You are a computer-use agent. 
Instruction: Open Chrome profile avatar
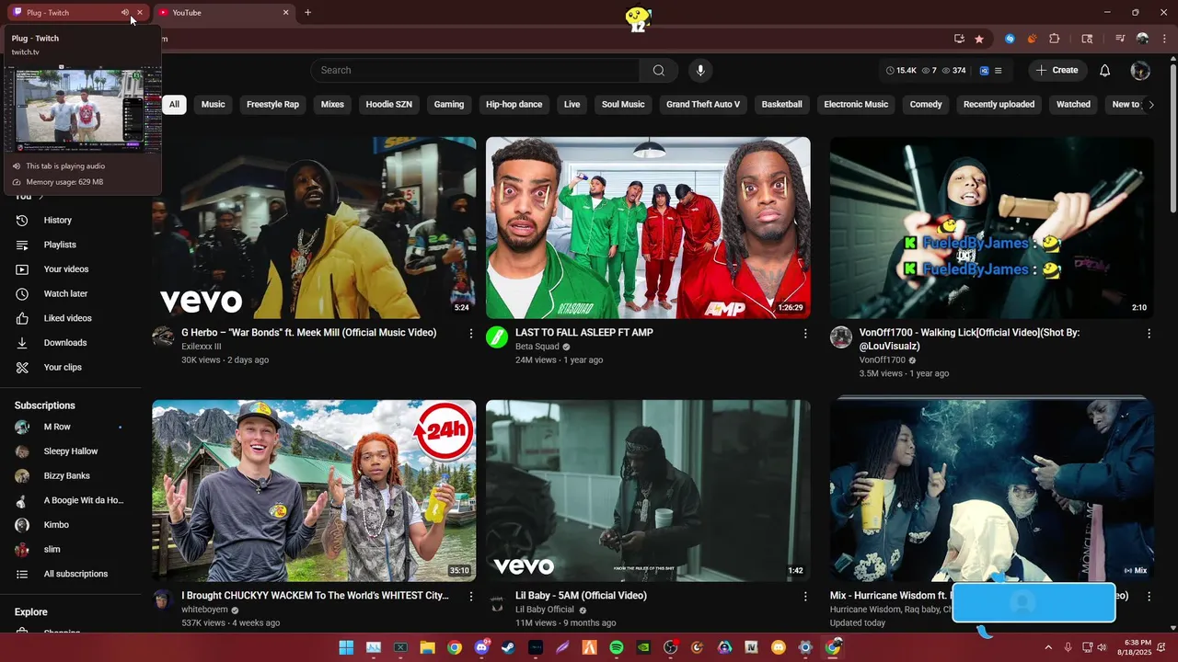[1142, 39]
